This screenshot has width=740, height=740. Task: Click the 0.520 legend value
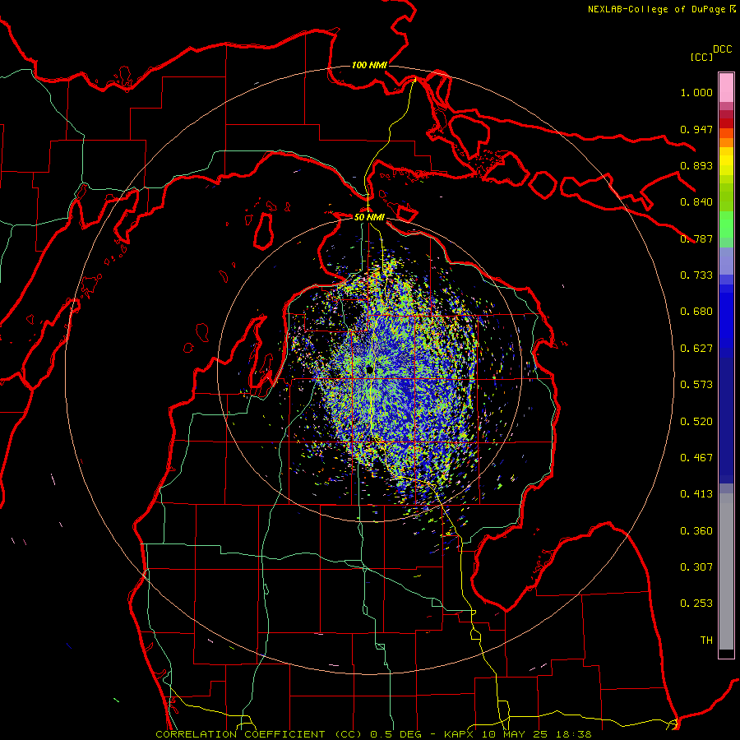[x=696, y=422]
